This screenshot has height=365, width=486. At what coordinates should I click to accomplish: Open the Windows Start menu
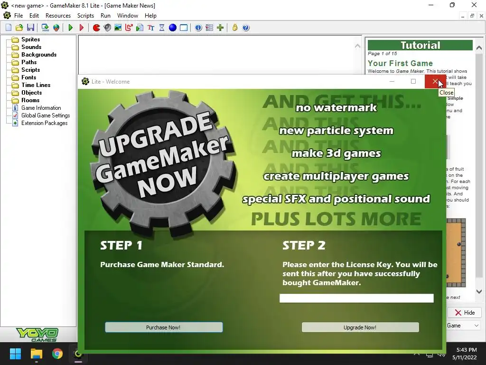[15, 354]
